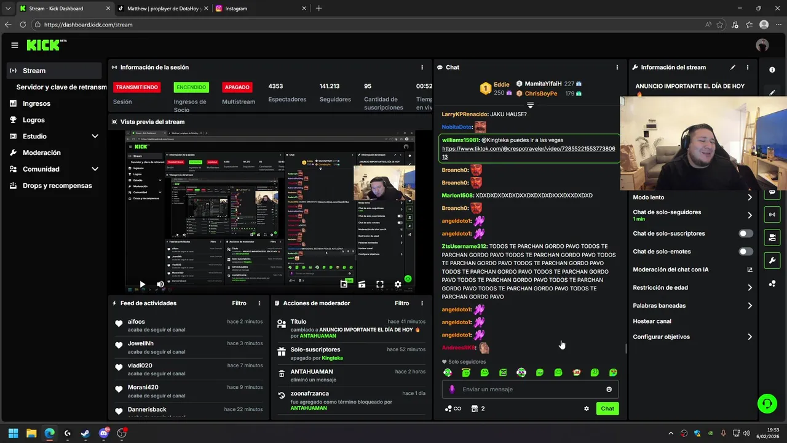Click Hostear canal option
Screen dimensions: 787x443
point(652,321)
